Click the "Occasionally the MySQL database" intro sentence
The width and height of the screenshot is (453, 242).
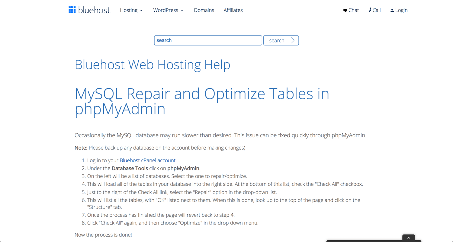pyautogui.click(x=220, y=135)
